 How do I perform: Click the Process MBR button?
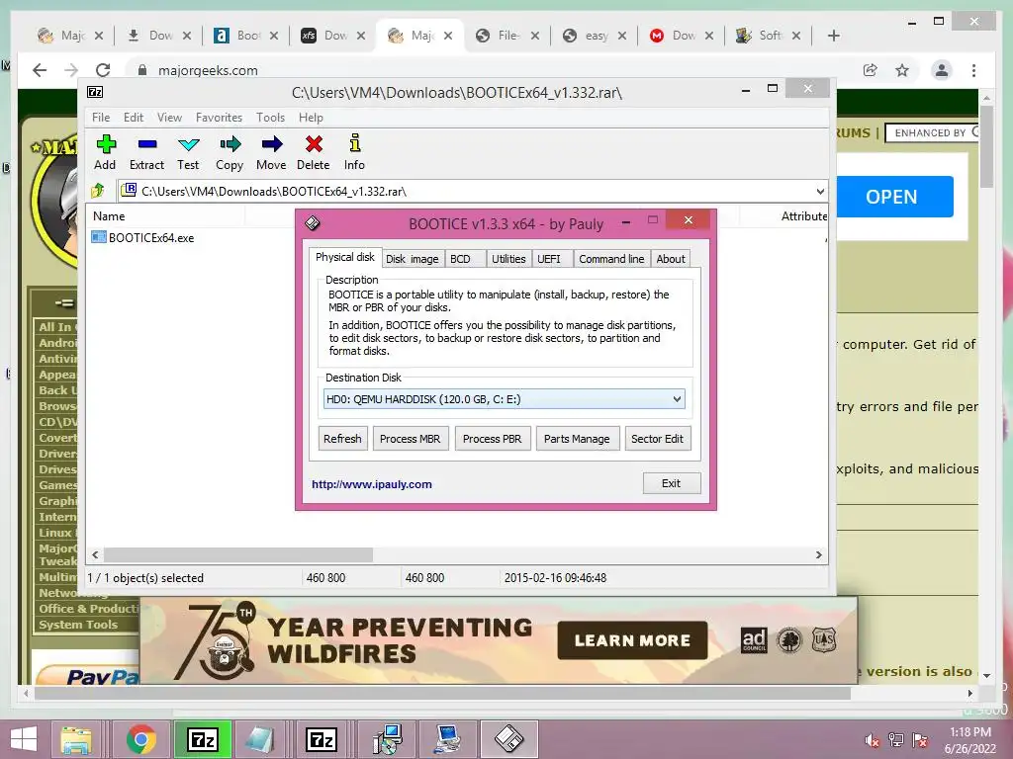411,438
